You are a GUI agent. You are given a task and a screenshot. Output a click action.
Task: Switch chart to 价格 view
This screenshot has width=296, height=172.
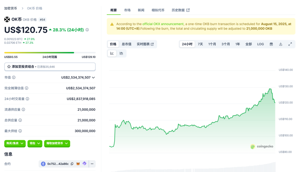coord(113,44)
